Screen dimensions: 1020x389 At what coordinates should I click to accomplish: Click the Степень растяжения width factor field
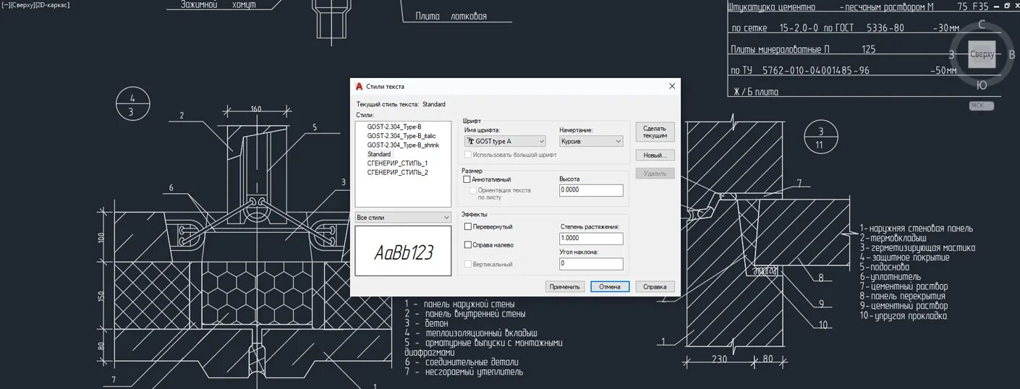pos(591,239)
